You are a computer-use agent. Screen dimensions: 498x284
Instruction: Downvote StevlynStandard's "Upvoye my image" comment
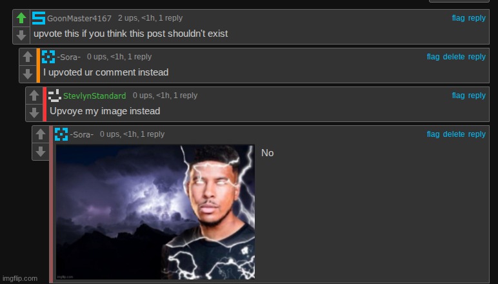(x=34, y=112)
